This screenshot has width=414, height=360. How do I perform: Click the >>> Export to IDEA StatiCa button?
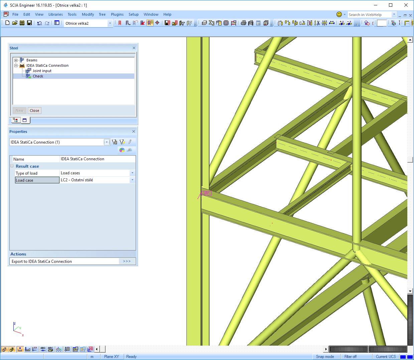(x=127, y=261)
